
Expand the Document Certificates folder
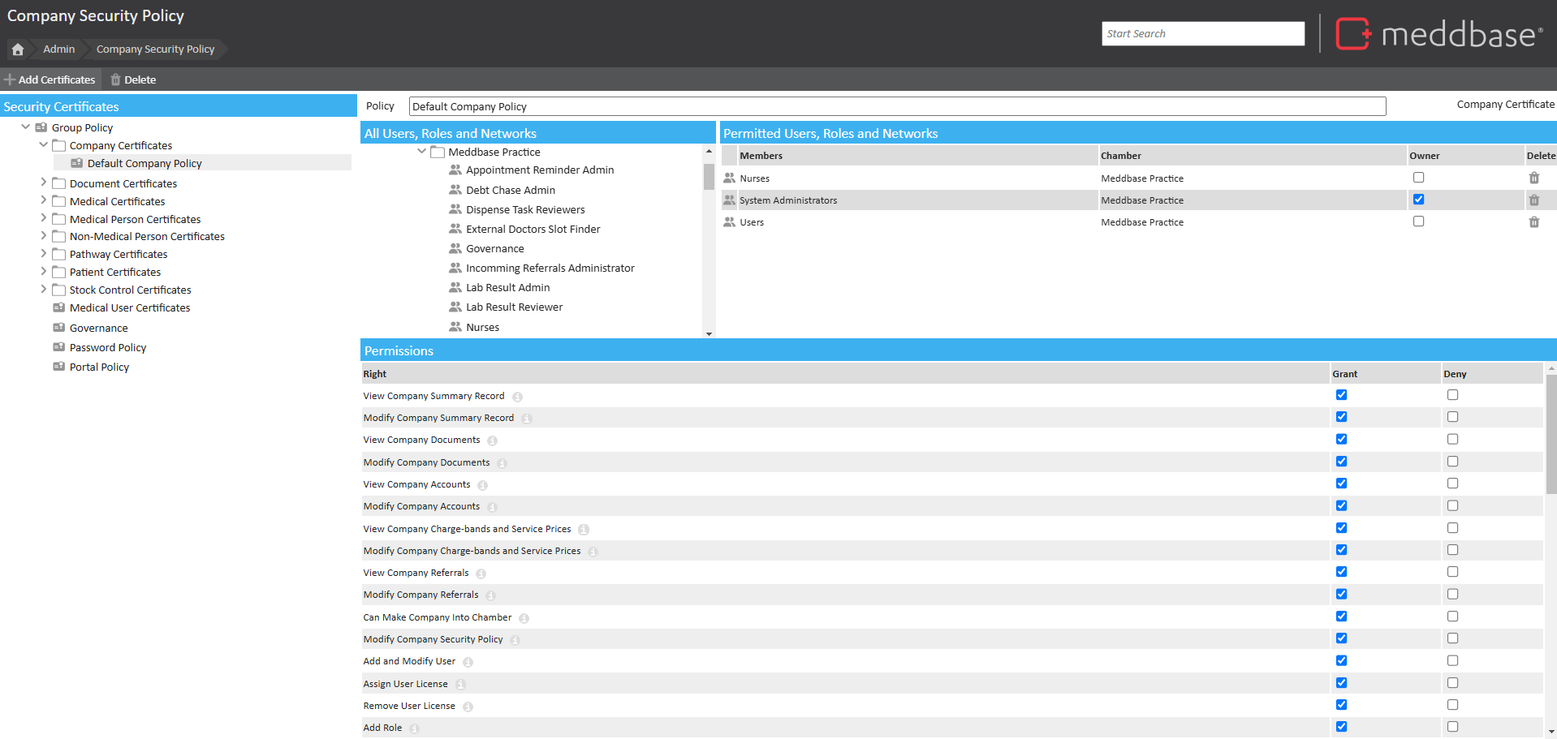tap(44, 183)
